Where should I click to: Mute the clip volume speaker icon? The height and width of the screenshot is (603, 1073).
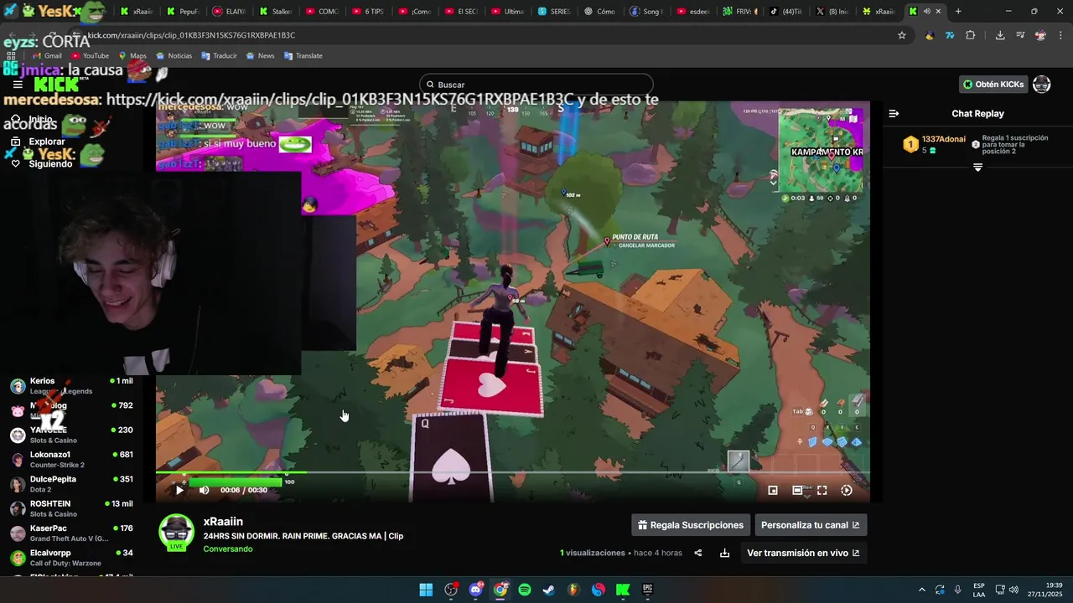(204, 490)
